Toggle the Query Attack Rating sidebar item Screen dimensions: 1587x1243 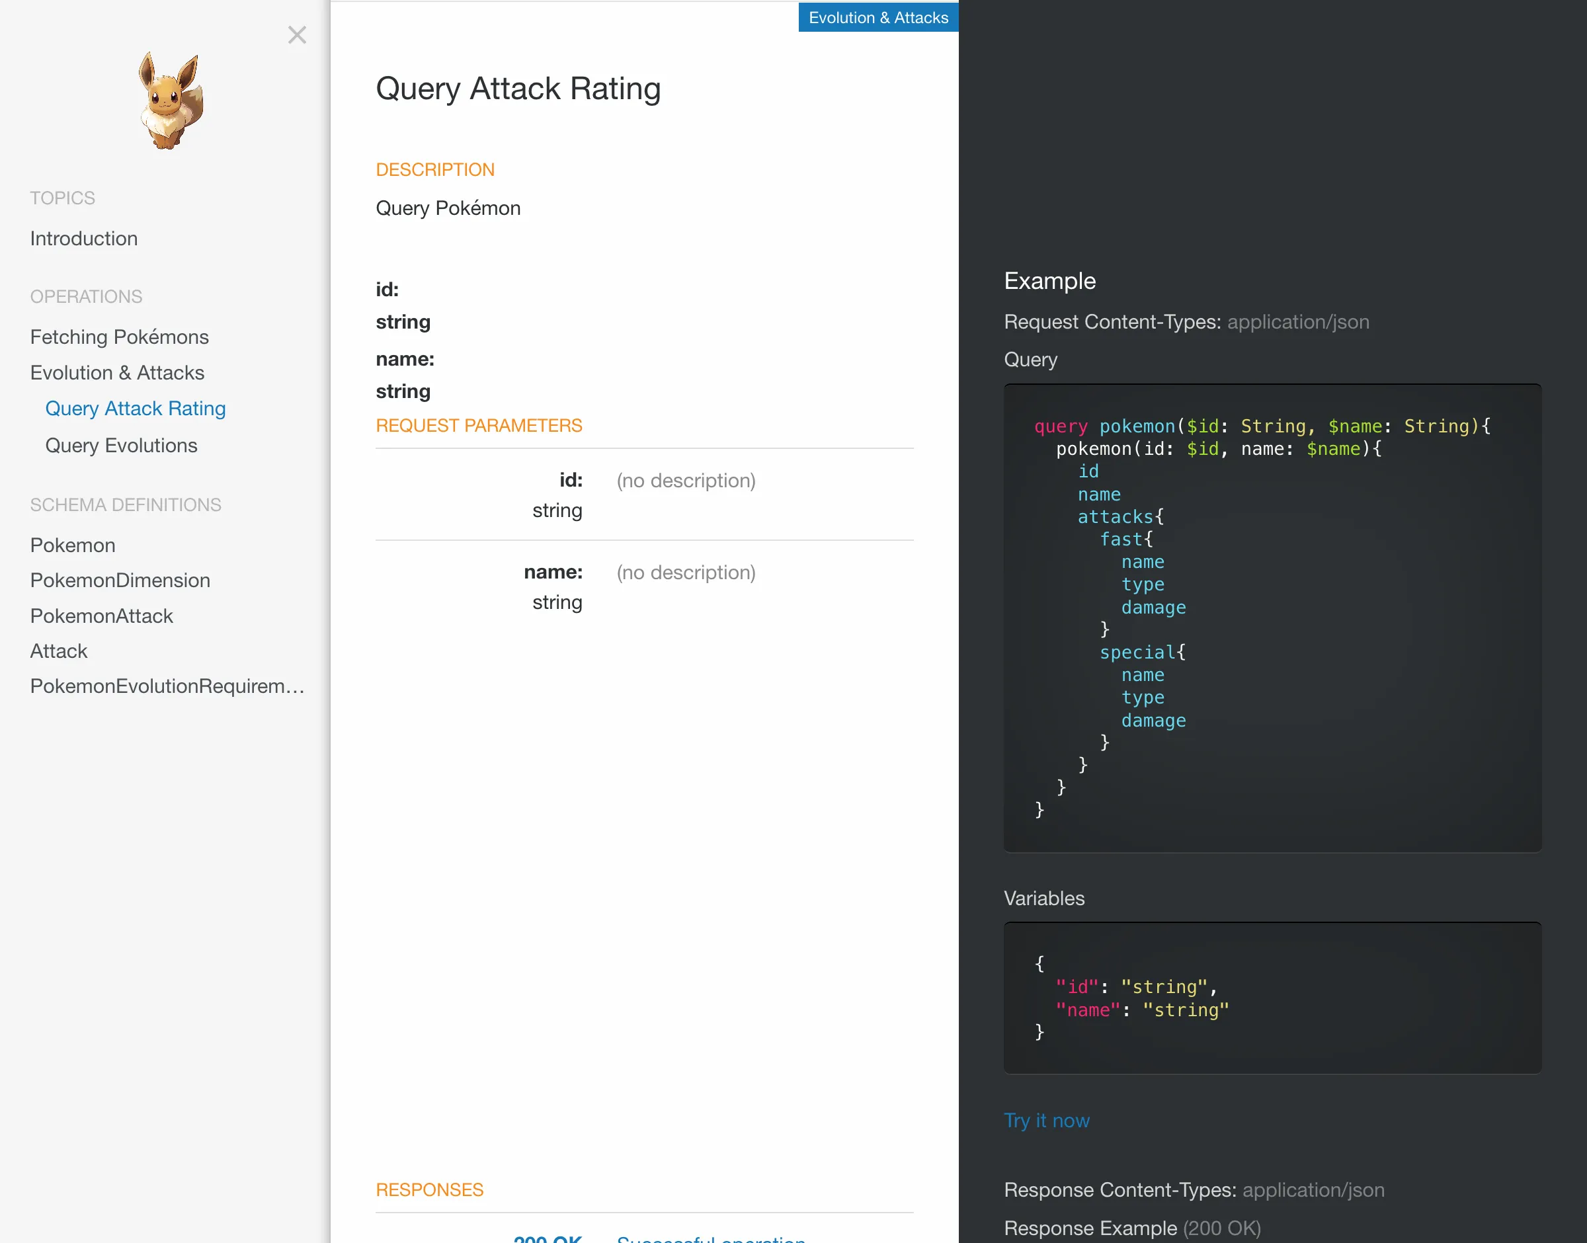[x=136, y=409]
